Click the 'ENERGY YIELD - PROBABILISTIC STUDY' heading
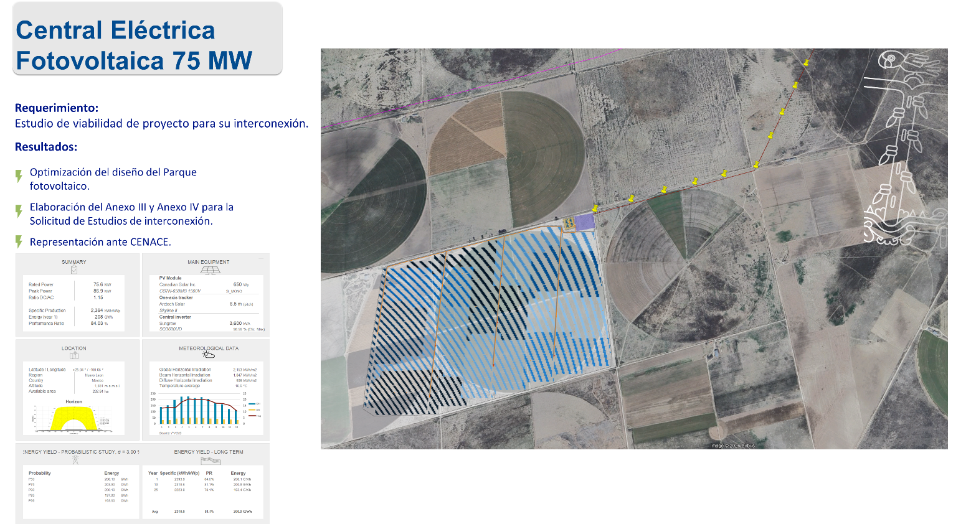Viewport: 971px width, 524px height. (x=81, y=452)
